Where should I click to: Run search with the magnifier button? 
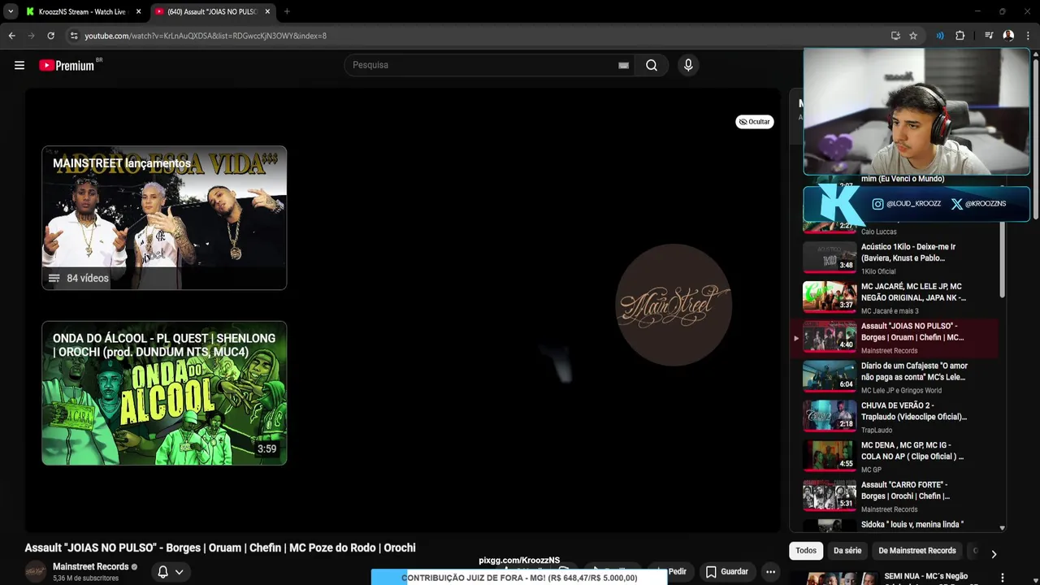point(652,65)
